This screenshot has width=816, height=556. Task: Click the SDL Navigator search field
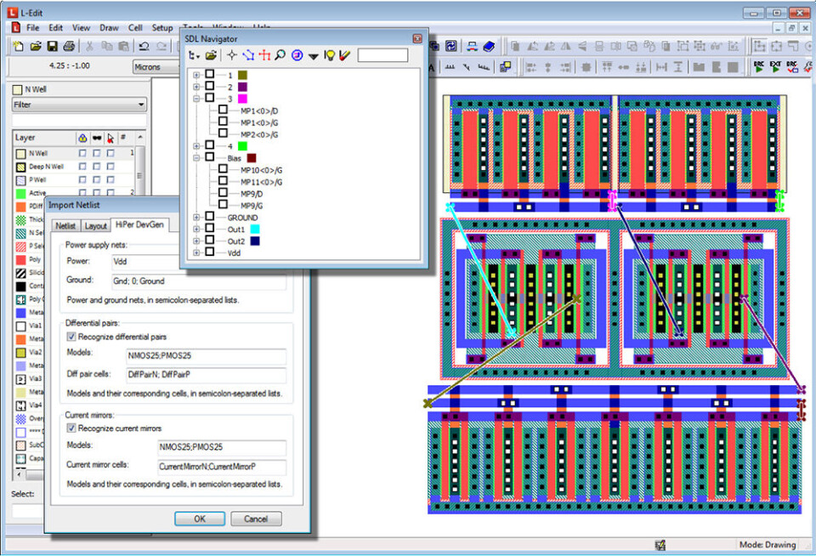pyautogui.click(x=383, y=55)
